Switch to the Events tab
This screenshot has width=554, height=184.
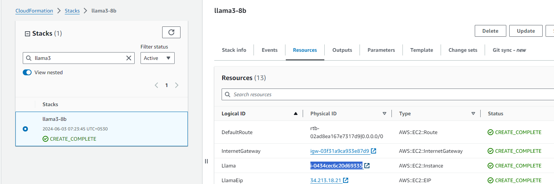(270, 50)
